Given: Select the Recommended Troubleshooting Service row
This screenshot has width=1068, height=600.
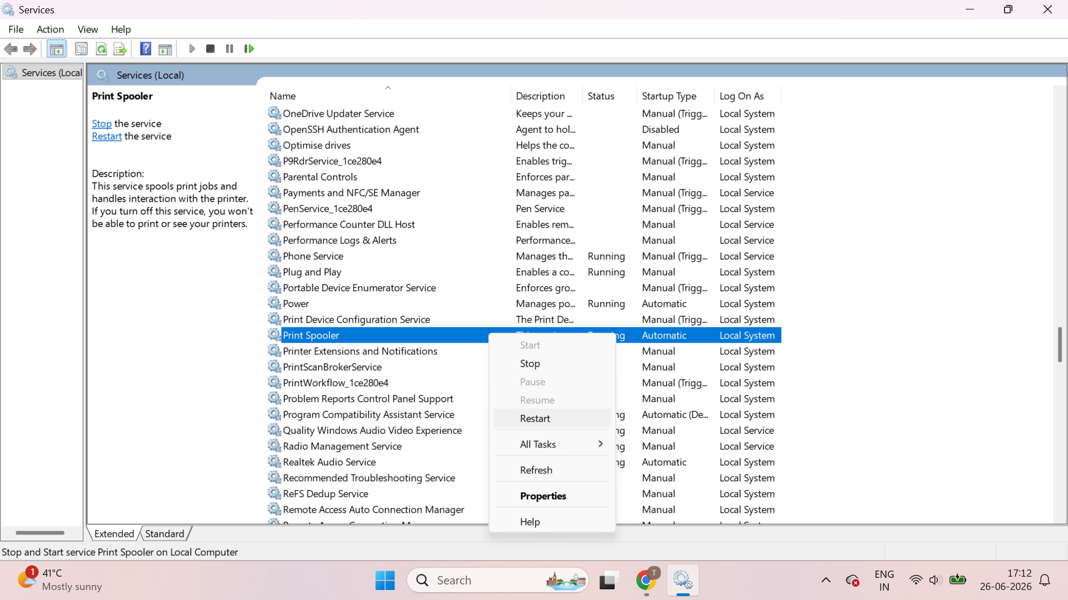Looking at the screenshot, I should 369,478.
